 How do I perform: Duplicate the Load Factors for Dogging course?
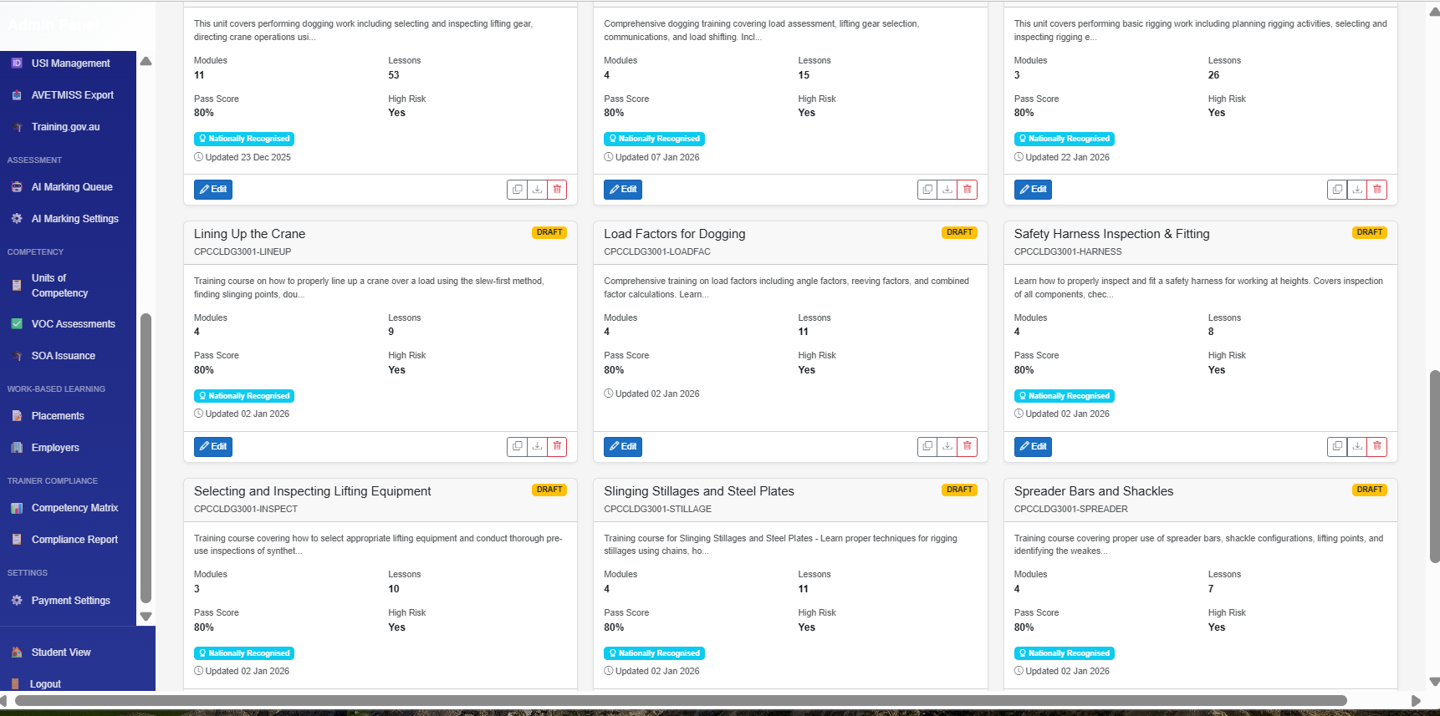927,446
